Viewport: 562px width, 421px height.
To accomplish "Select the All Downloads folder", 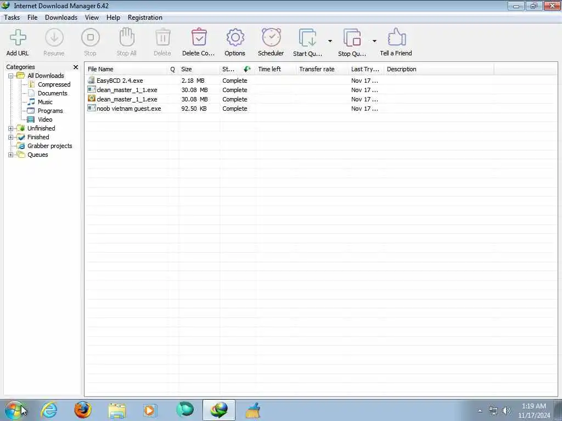I will (x=46, y=76).
